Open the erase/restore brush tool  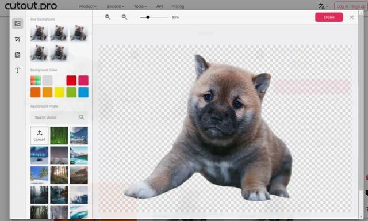[x=18, y=55]
